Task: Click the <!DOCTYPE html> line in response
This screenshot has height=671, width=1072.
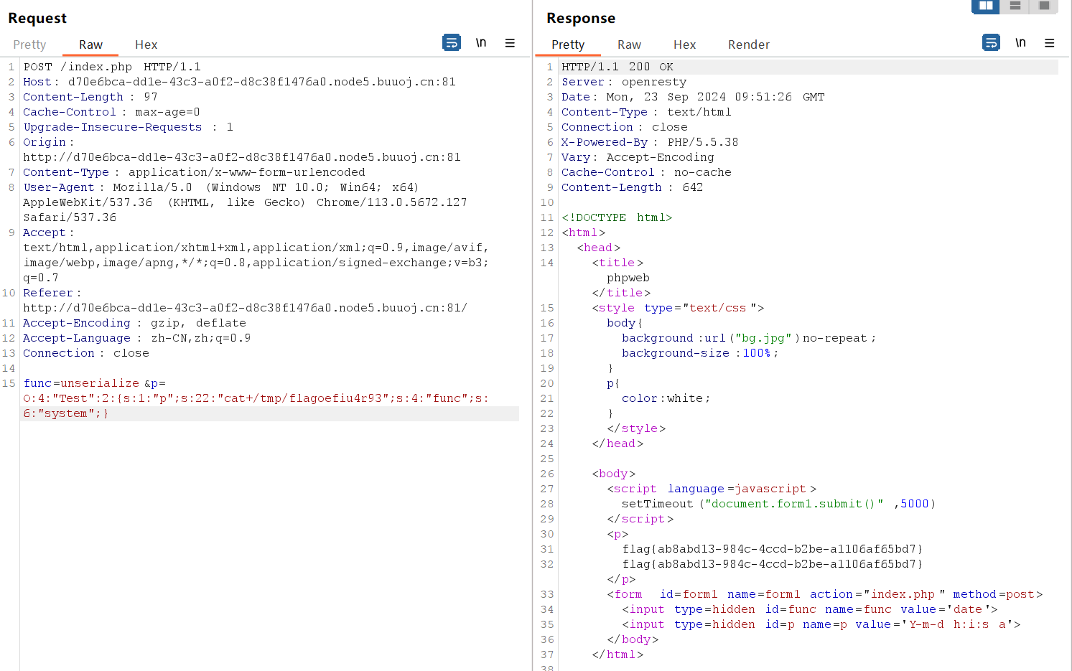Action: click(617, 217)
